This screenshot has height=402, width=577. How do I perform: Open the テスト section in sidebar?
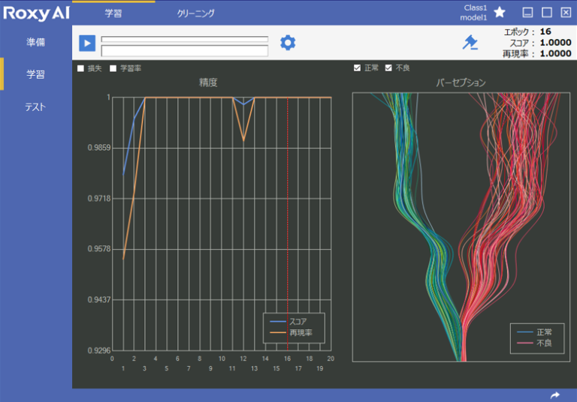tap(36, 106)
